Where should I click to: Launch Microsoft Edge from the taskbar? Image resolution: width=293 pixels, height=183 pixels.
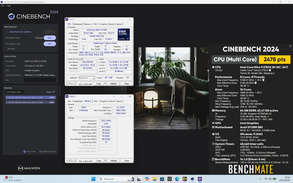tap(177, 179)
